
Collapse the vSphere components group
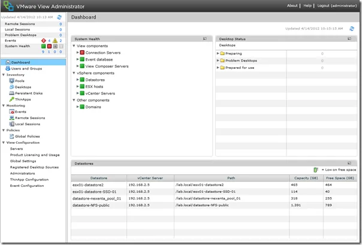[x=74, y=73]
